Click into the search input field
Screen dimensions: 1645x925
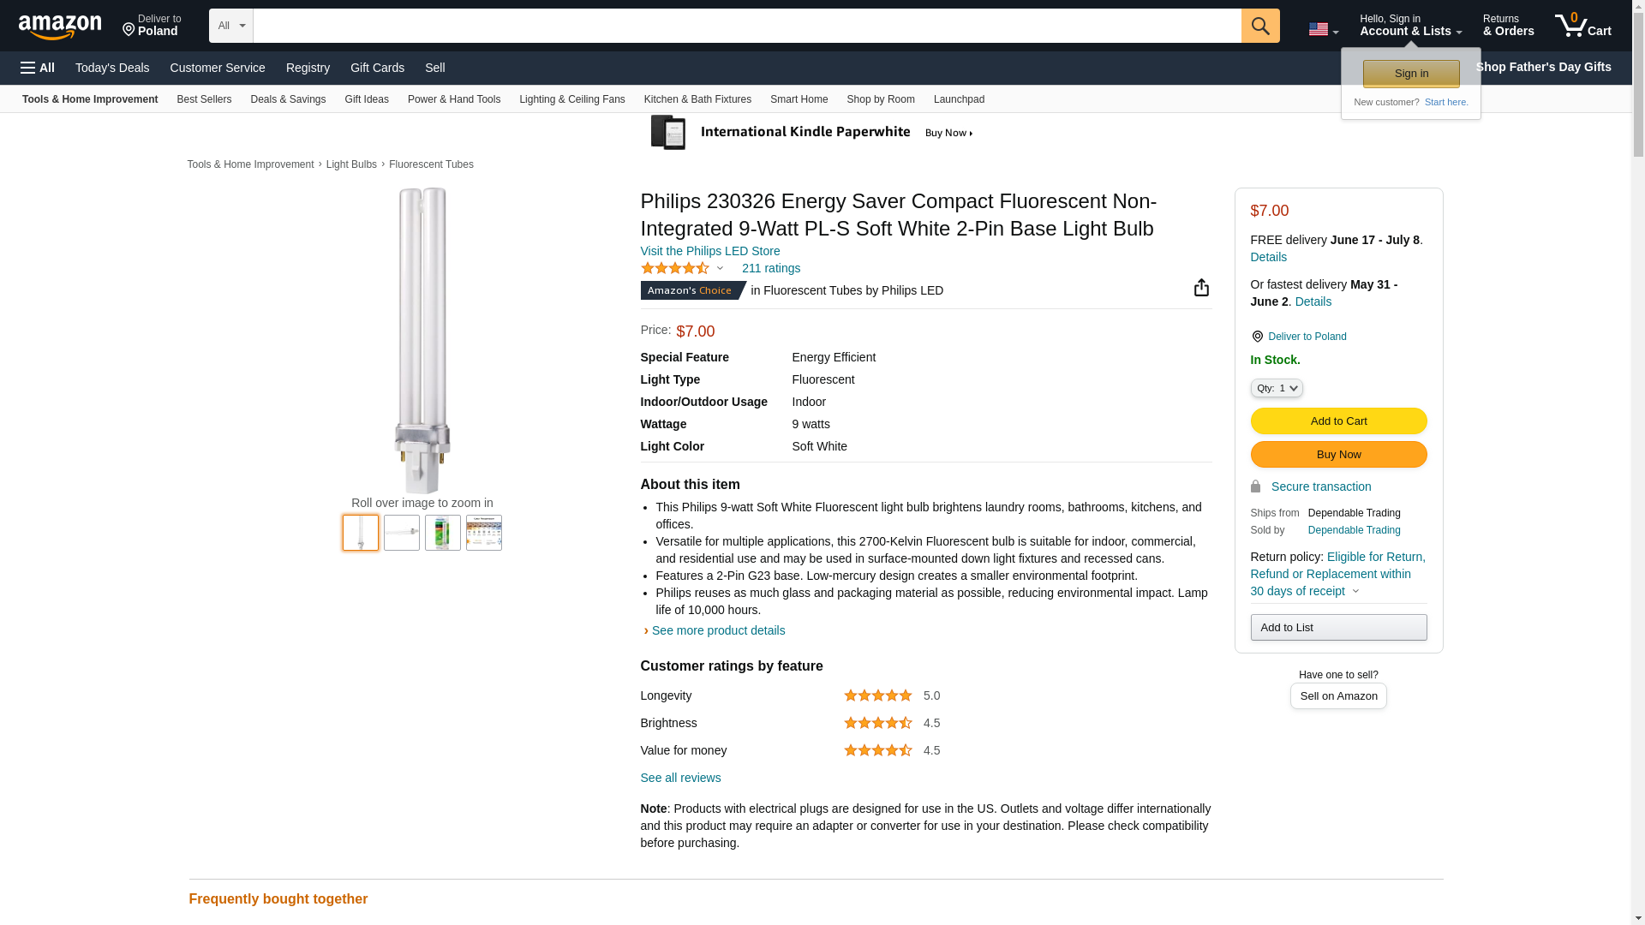click(745, 26)
